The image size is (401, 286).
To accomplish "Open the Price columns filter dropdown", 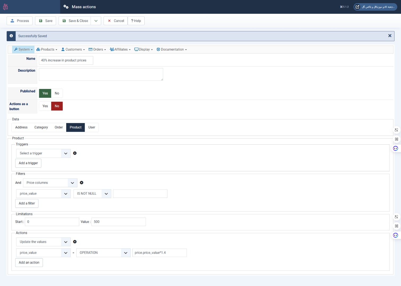I will point(50,183).
